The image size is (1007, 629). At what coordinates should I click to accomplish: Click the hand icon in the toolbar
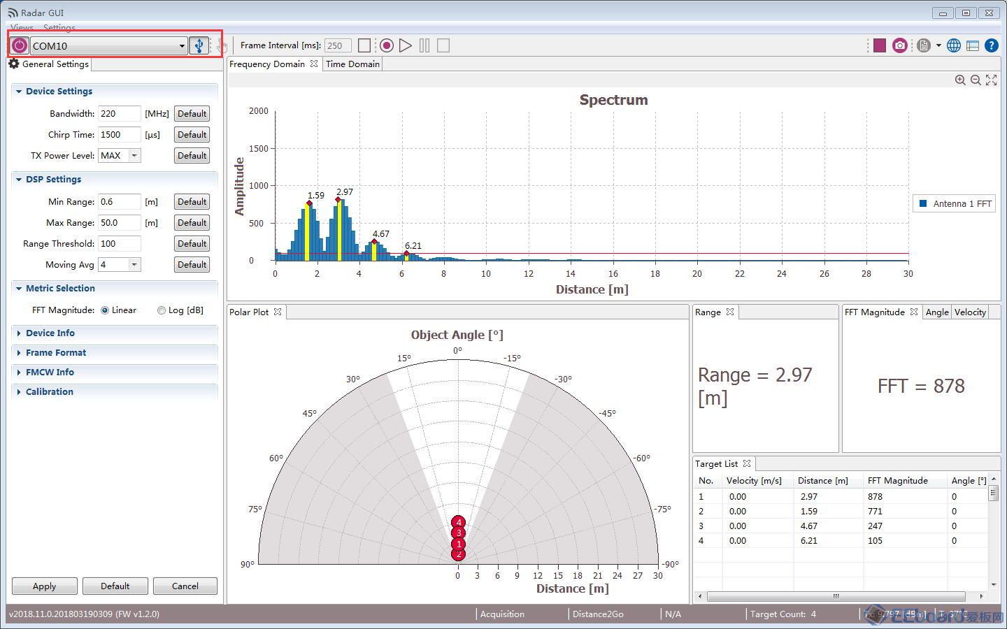tap(223, 46)
